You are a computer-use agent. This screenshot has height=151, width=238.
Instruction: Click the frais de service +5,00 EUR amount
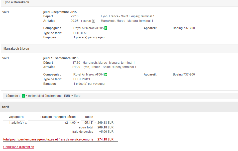106,132
